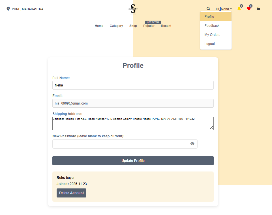Focus the Full Name input field
272x215 pixels.
point(133,85)
